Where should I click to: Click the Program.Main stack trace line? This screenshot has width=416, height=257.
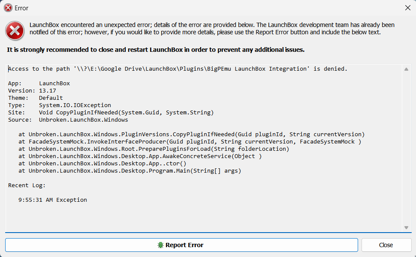coord(130,170)
